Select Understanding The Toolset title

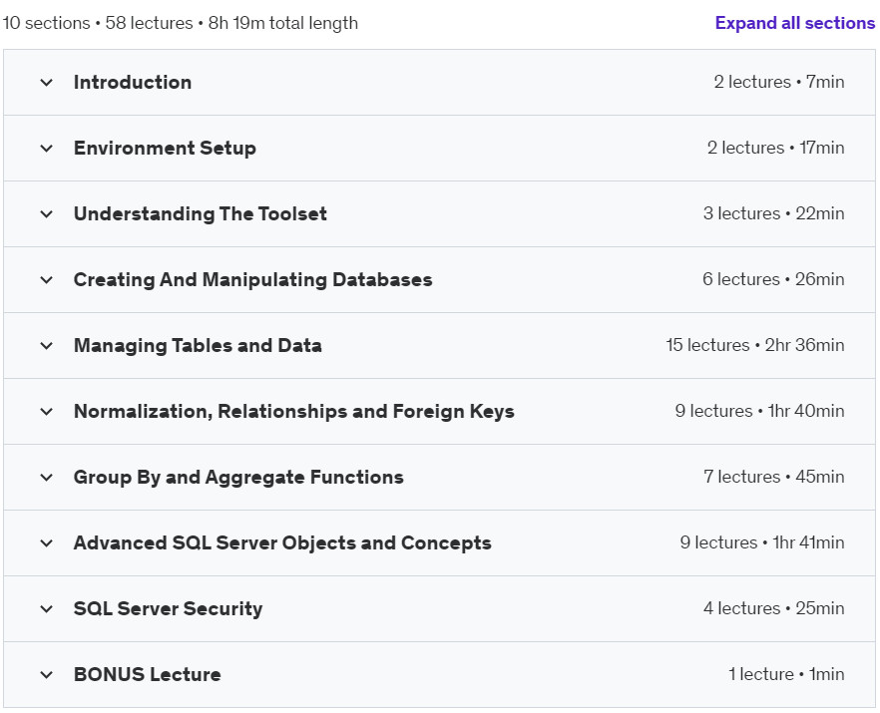pyautogui.click(x=201, y=213)
